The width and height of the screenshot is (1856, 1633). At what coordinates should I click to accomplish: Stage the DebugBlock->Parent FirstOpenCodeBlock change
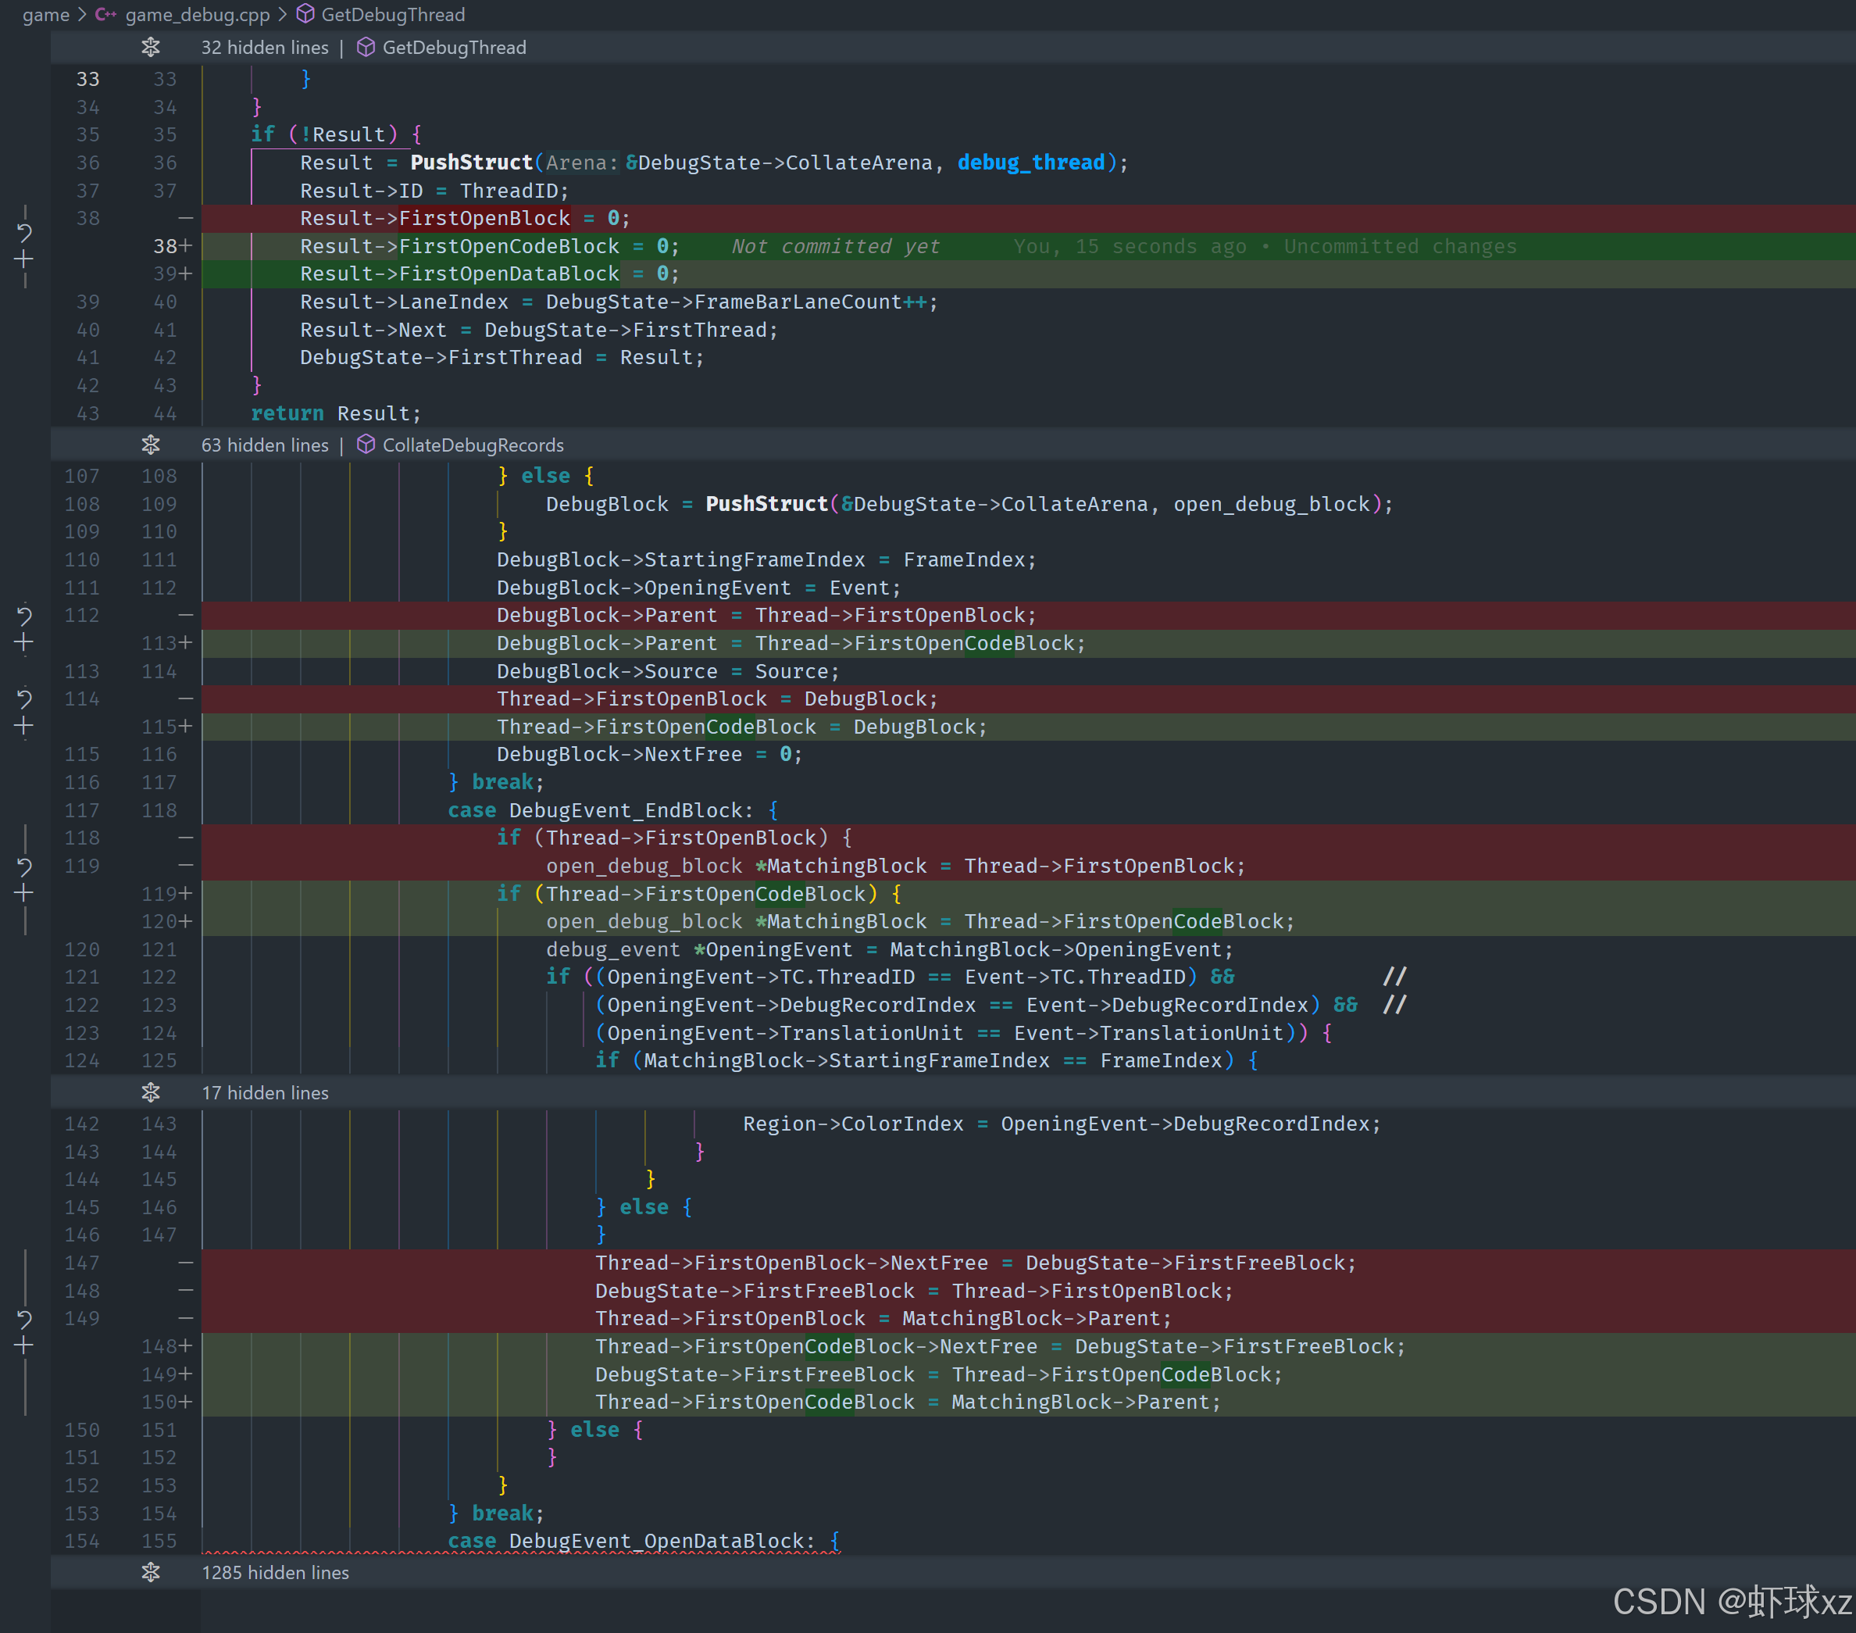(x=24, y=643)
